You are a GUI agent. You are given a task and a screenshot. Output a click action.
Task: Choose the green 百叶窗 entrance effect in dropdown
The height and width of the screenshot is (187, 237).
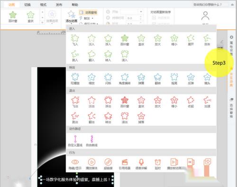(125, 40)
